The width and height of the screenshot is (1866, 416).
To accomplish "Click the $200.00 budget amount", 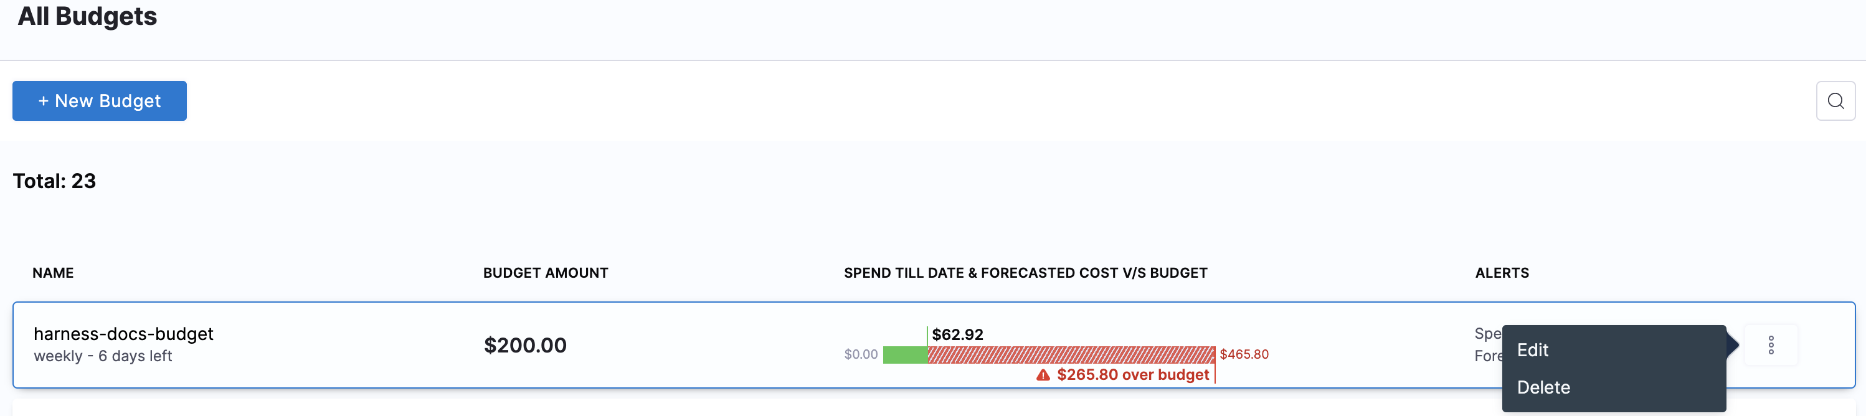I will click(525, 345).
